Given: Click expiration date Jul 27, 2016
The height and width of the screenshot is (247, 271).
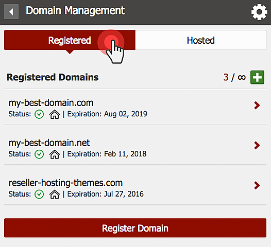Looking at the screenshot, I should coord(124,194).
